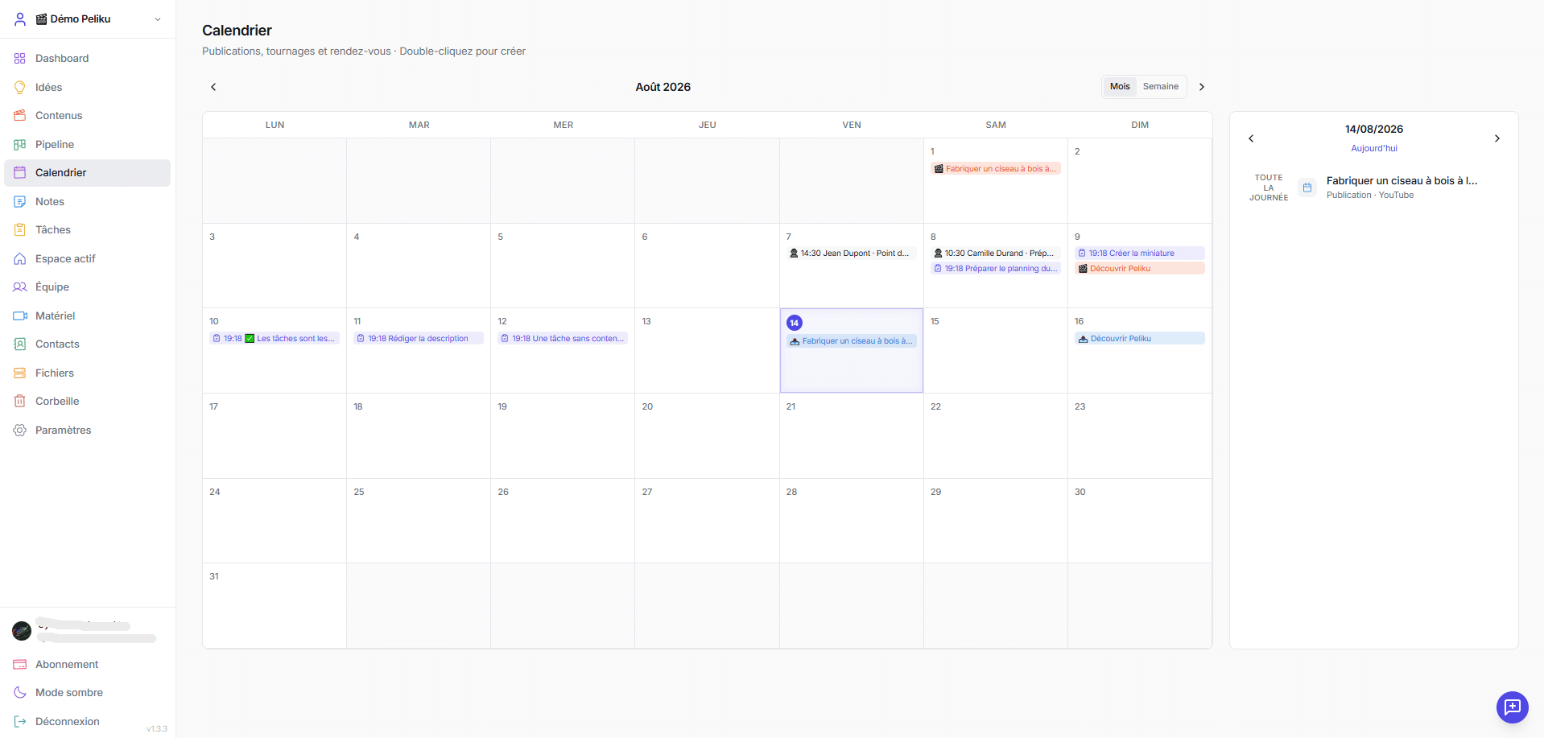The image size is (1544, 738).
Task: Open Contenus via its sidebar icon
Action: tap(20, 116)
